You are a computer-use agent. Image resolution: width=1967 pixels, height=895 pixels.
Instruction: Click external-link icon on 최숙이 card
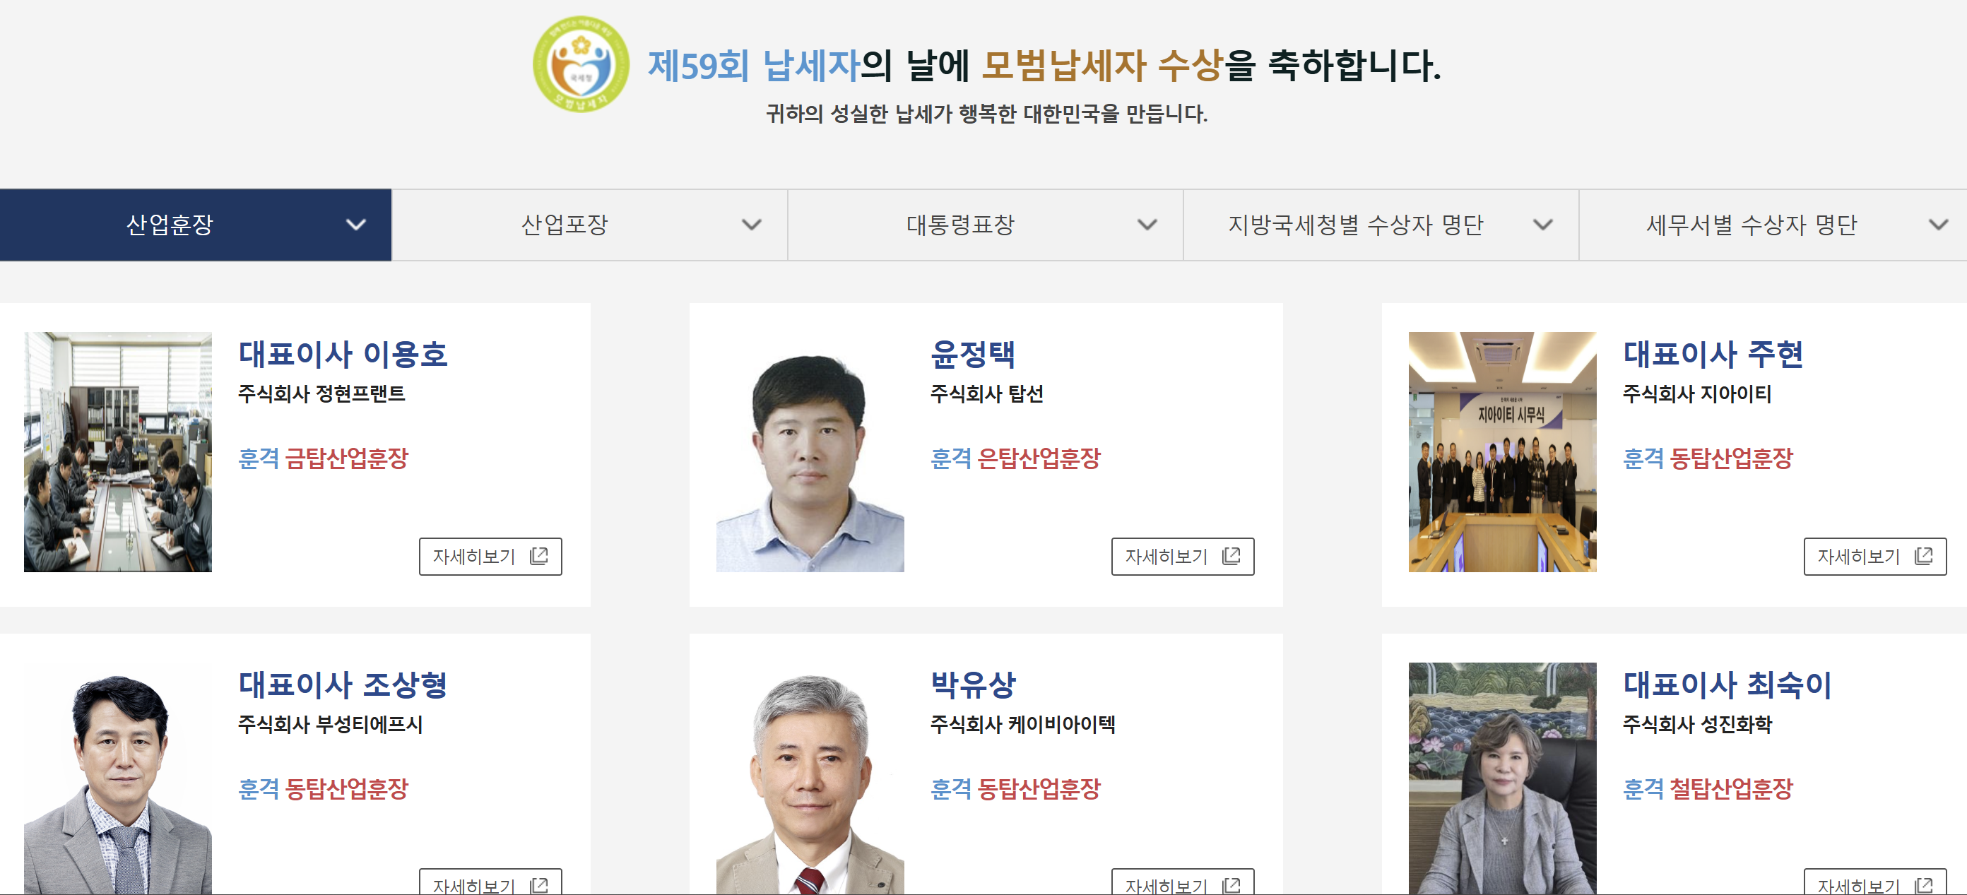(1923, 885)
